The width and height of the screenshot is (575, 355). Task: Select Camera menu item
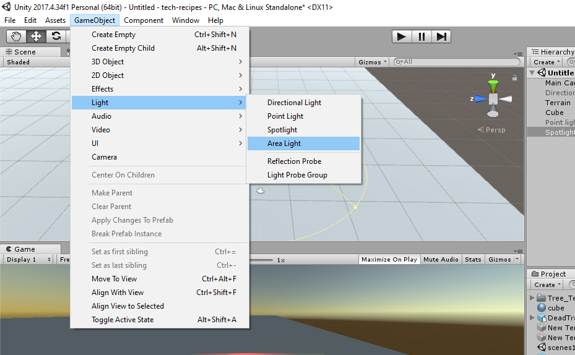pos(160,157)
